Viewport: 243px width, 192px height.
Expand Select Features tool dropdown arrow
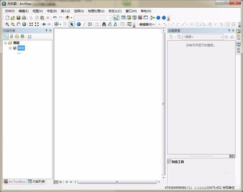60,24
